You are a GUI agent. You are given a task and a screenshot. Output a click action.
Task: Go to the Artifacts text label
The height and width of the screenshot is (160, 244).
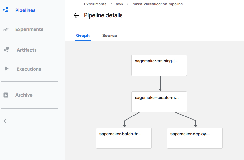pos(27,50)
